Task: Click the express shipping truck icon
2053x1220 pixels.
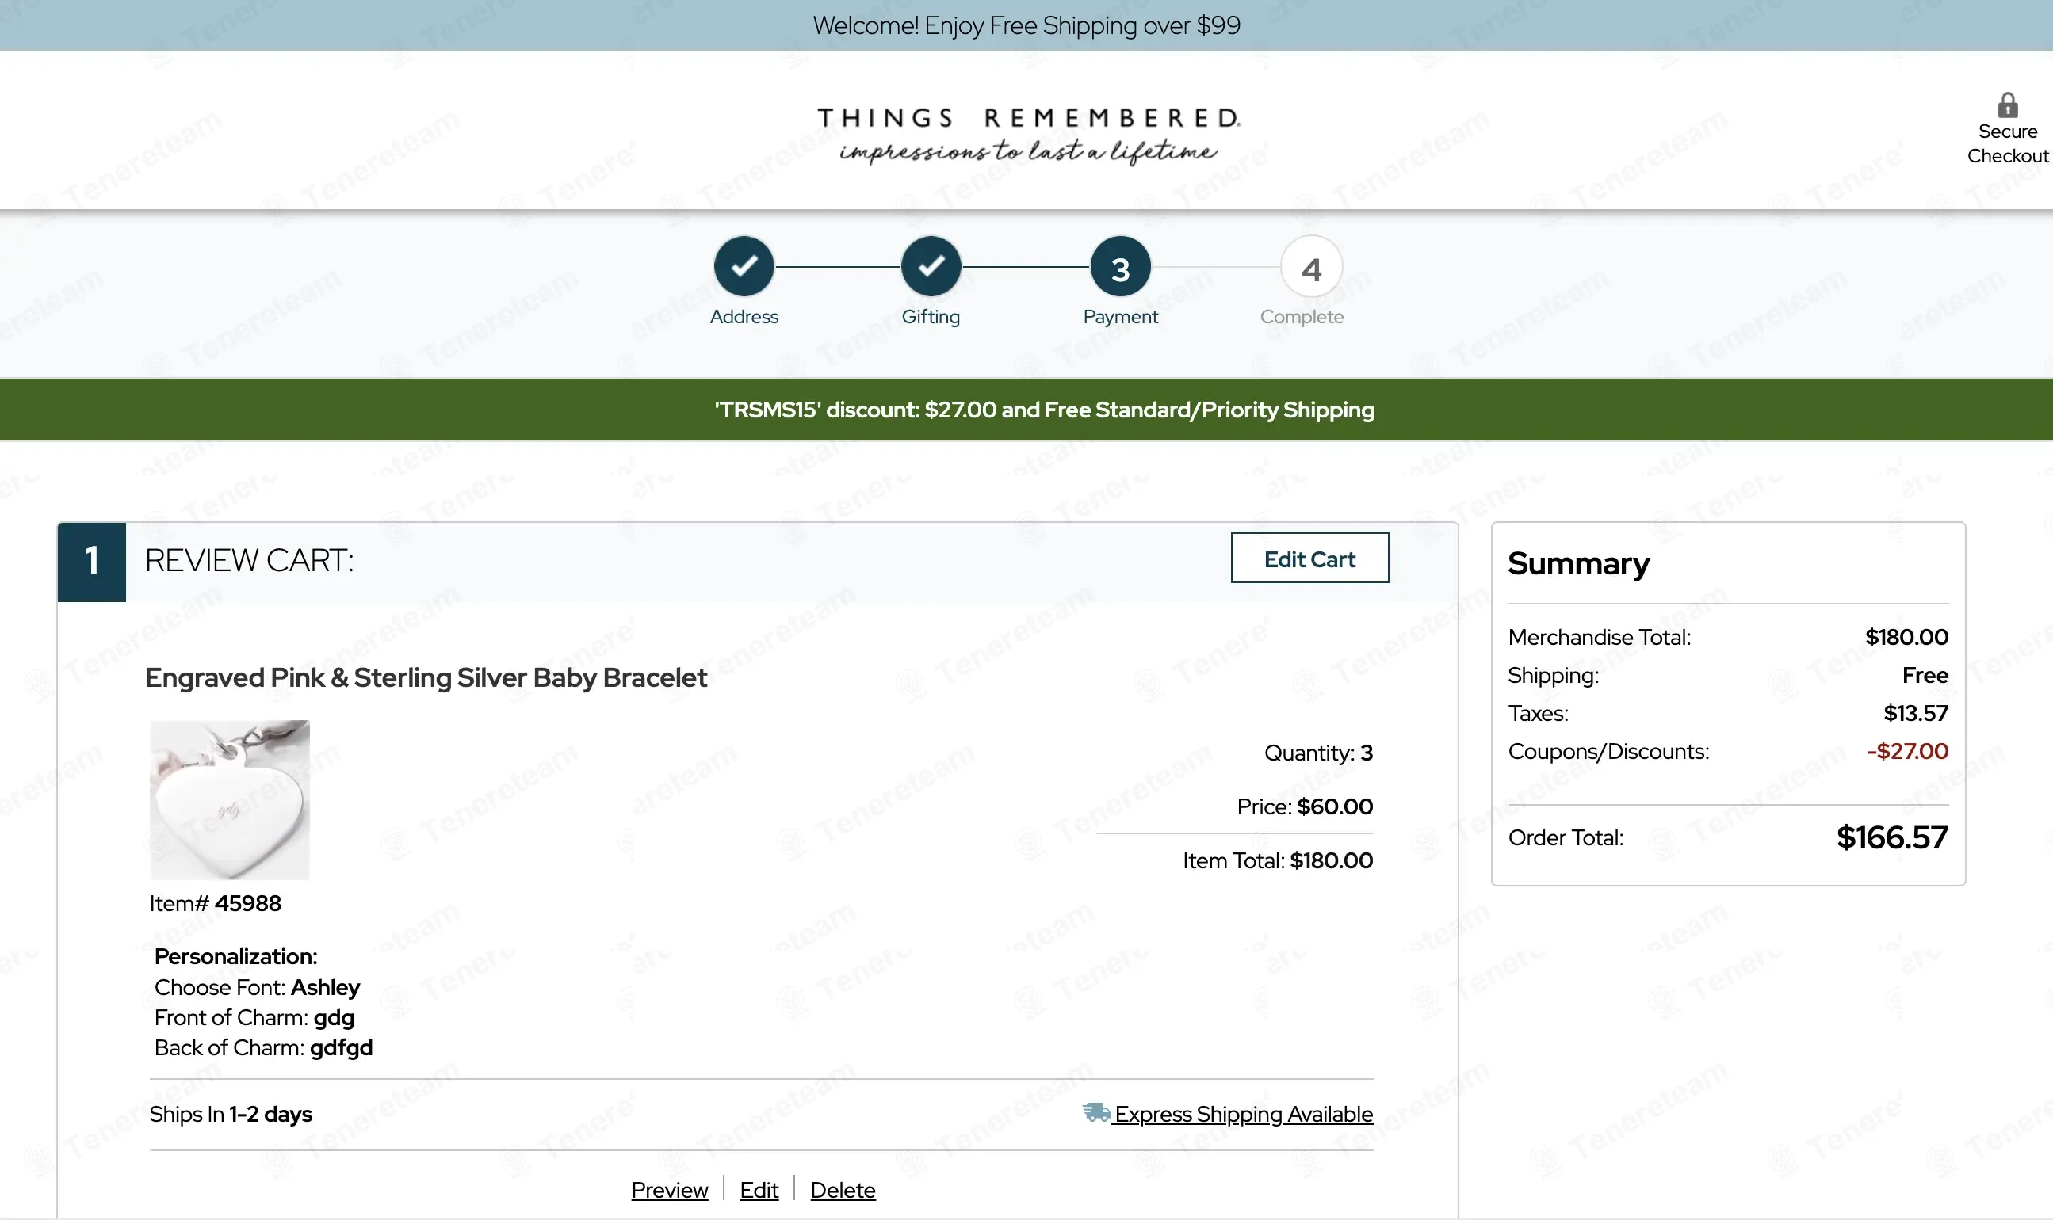Action: (x=1096, y=1112)
